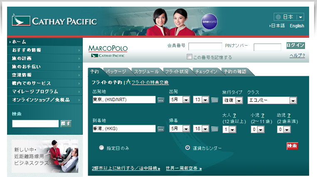This screenshot has height=177, width=317.
Task: Select the 指定日のみ radio button
Action: [x=102, y=148]
